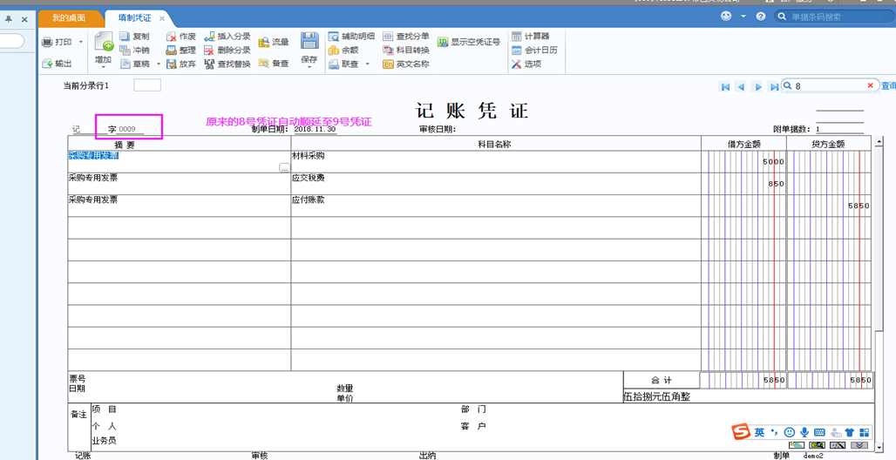Open the dropdown arrow beside the smiley icon
The height and width of the screenshot is (460, 896).
click(x=743, y=17)
